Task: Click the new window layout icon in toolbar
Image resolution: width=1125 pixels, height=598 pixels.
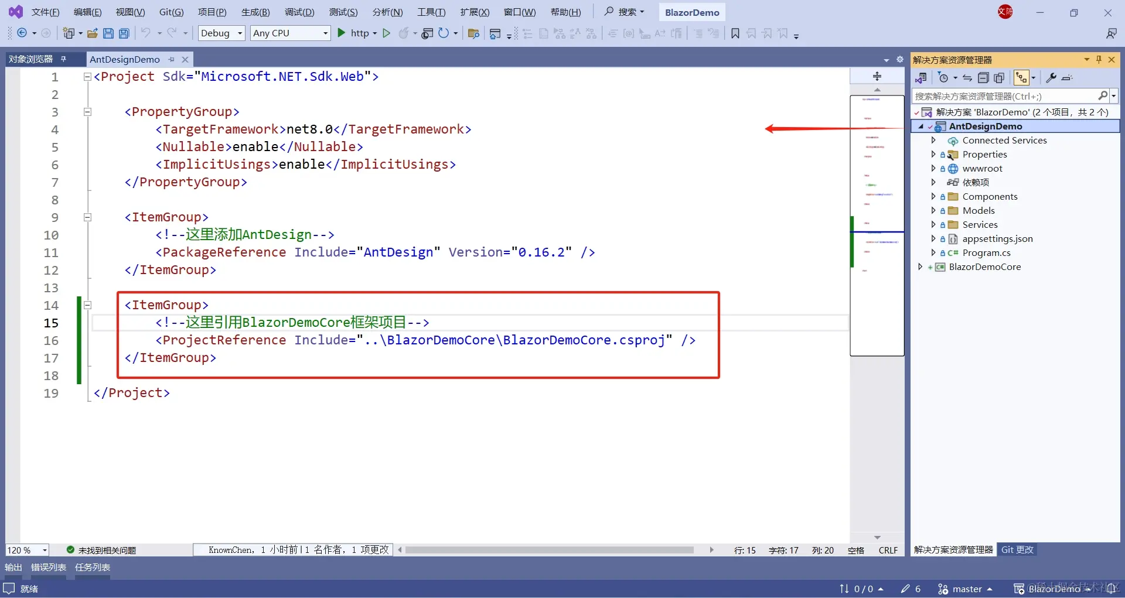Action: [495, 33]
